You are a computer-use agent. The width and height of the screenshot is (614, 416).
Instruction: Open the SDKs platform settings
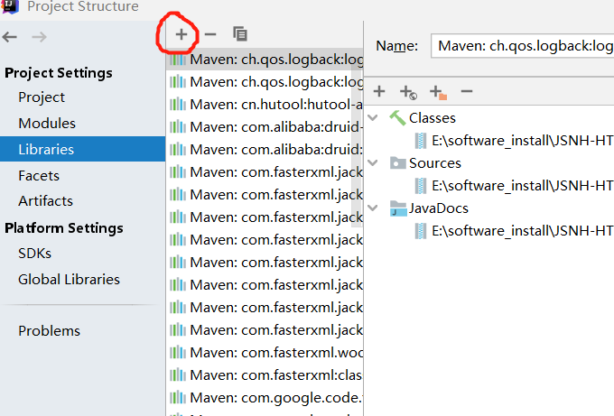pos(34,254)
